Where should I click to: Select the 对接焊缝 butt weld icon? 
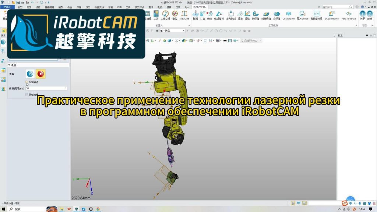[266, 15]
